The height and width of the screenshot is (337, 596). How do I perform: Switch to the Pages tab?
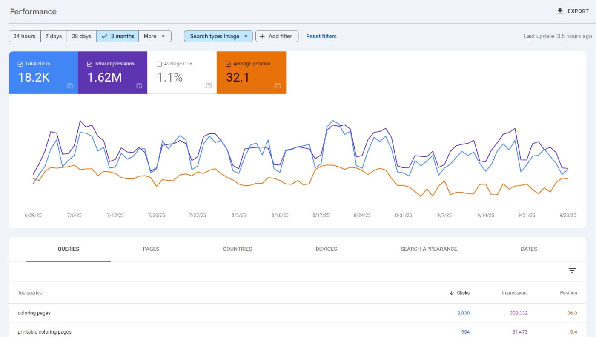click(x=151, y=249)
